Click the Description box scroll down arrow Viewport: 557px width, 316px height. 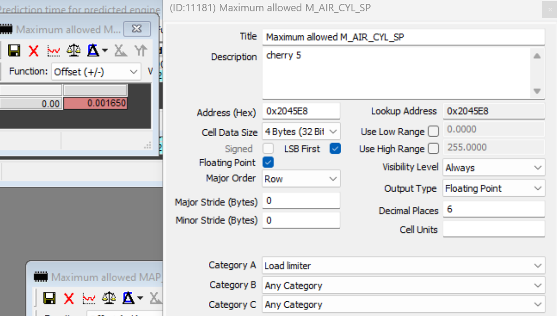click(537, 91)
